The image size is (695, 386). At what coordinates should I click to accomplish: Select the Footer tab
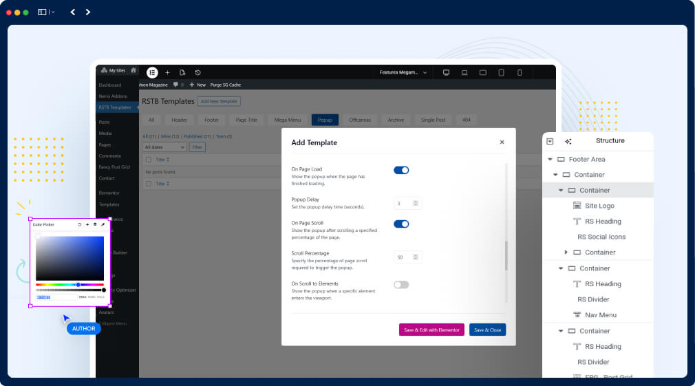pyautogui.click(x=211, y=120)
